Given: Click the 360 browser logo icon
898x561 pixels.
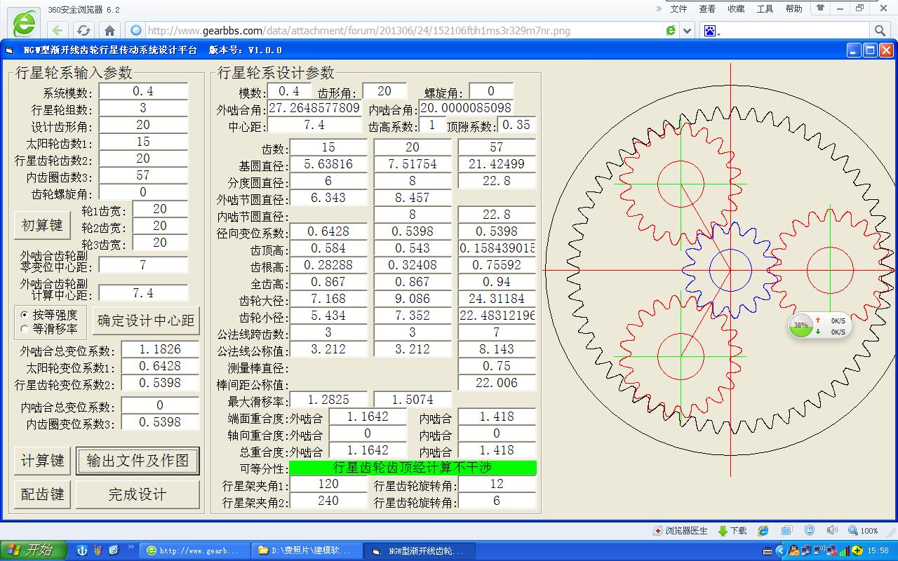Looking at the screenshot, I should (25, 22).
